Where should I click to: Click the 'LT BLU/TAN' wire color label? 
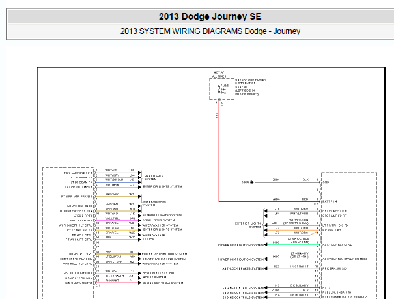point(113,257)
